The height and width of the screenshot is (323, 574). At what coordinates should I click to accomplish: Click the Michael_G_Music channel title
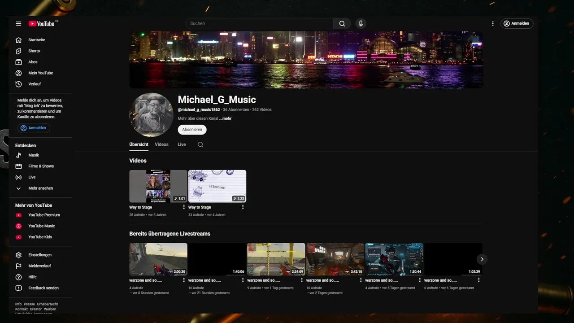(217, 100)
